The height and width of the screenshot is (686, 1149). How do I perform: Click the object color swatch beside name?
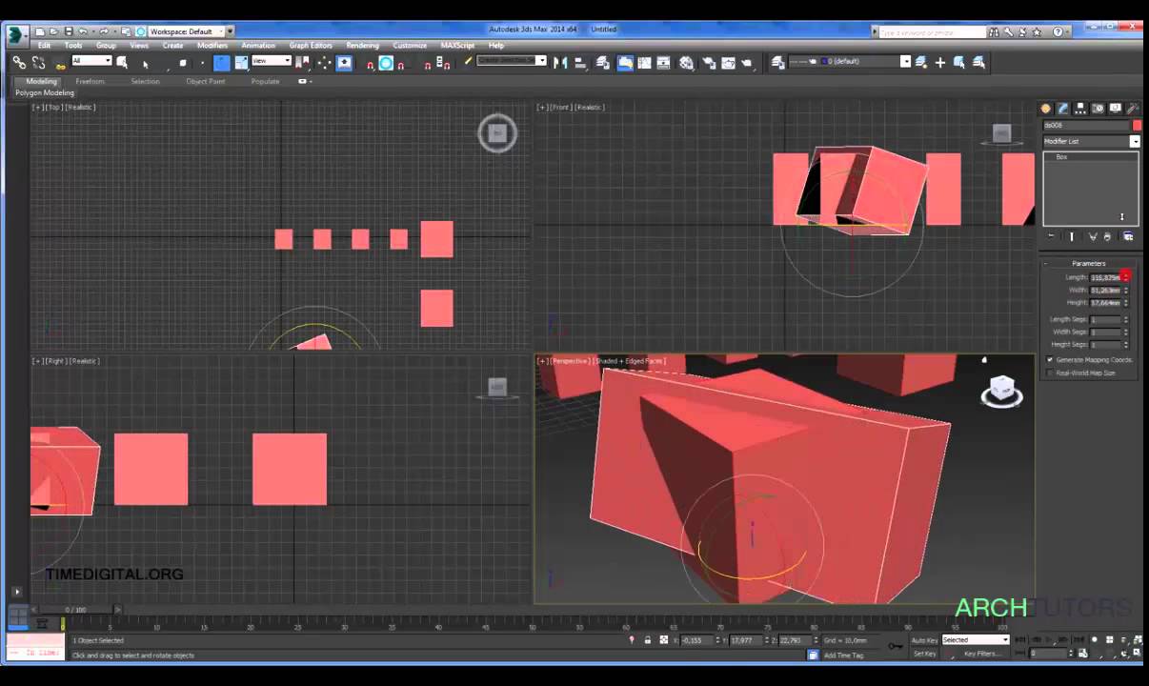tap(1137, 125)
